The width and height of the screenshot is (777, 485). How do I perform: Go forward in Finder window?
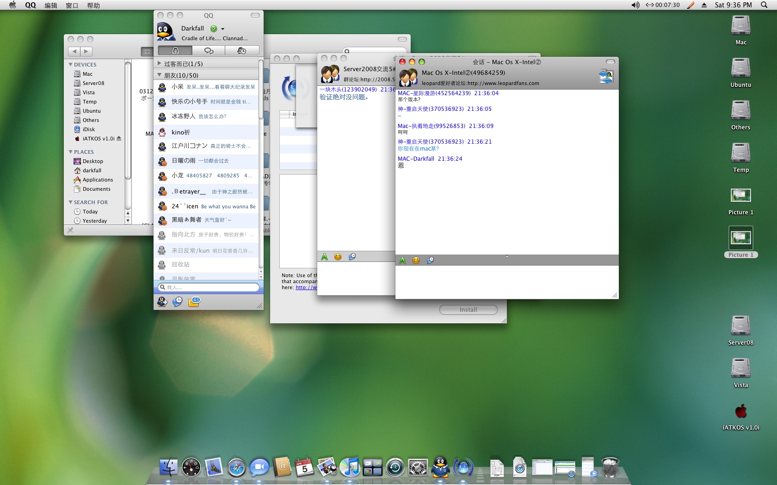pyautogui.click(x=86, y=51)
